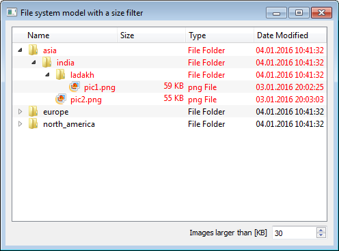Click the date 03.01.2016 20:03:03
Screen dimensions: 339x251
tap(290, 100)
